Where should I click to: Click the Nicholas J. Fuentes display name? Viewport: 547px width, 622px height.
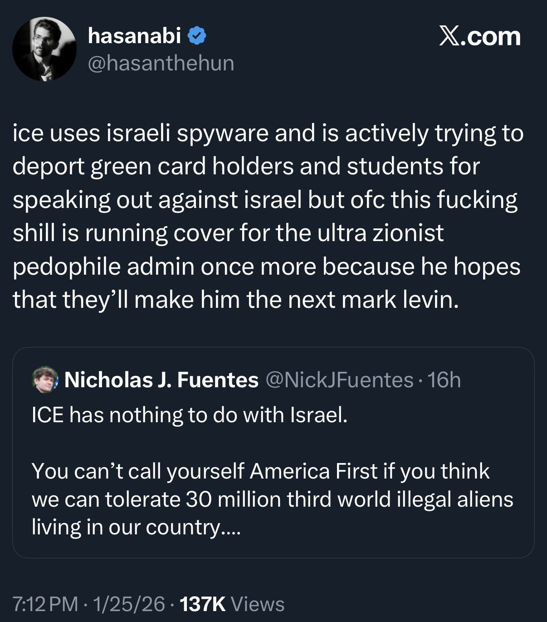tap(161, 380)
